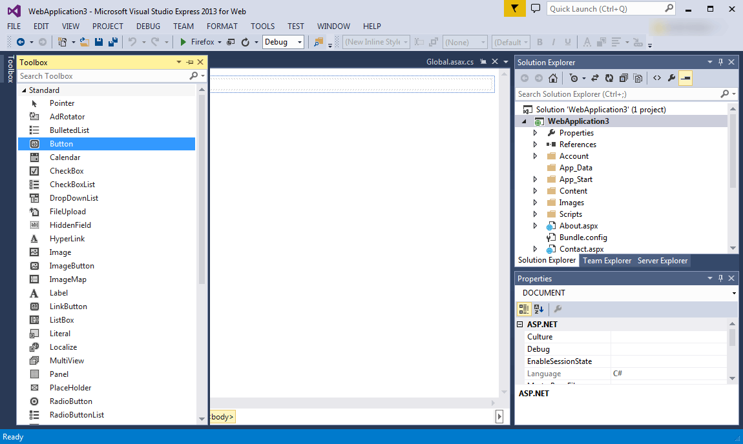The image size is (743, 444).
Task: Toggle auto-hide pin on Properties panel
Action: tap(721, 278)
